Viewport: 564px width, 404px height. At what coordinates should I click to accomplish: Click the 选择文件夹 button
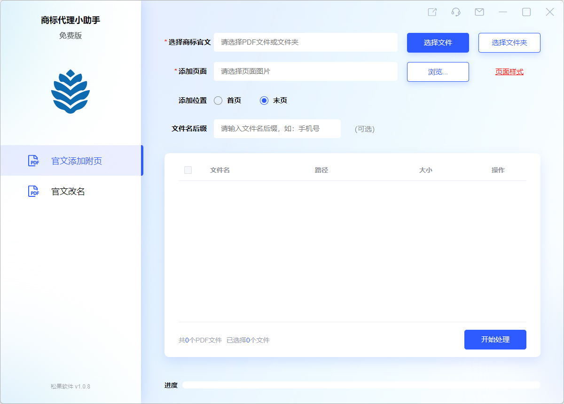coord(509,42)
